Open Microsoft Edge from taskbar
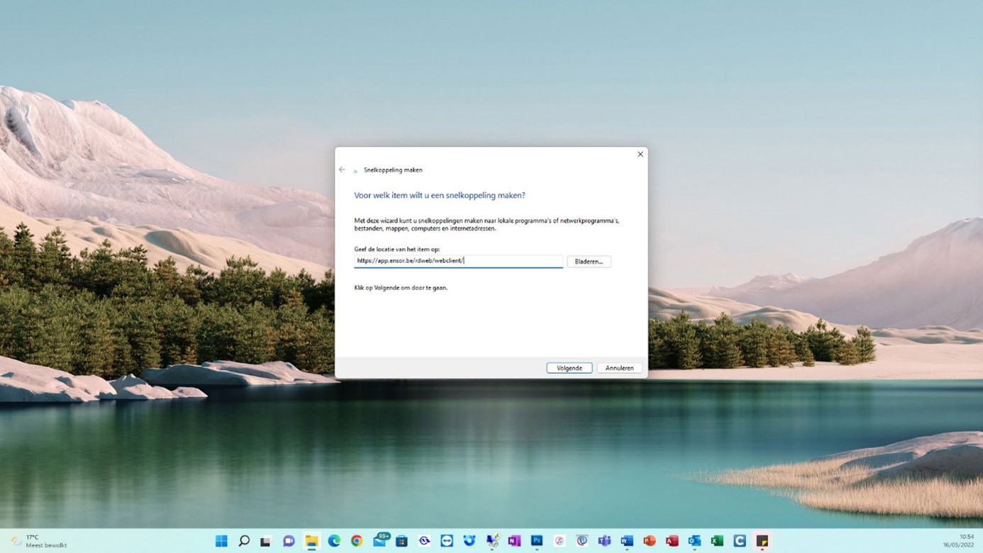 334,541
